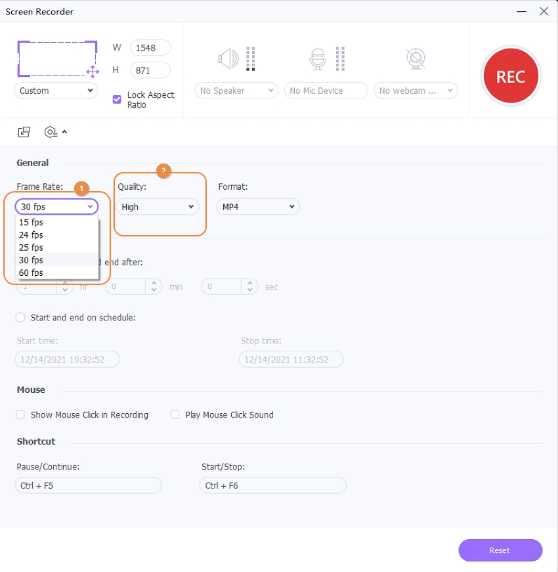Viewport: 558px width, 572px height.
Task: Collapse the 30 fps frame rate dropdown
Action: click(x=56, y=207)
